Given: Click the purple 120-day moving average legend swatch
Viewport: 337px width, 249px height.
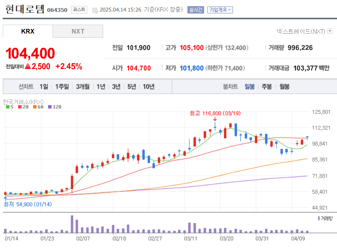Looking at the screenshot, I should [49, 107].
